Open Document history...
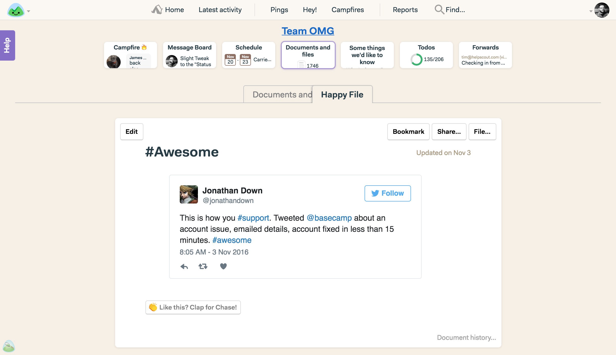Viewport: 616px width, 355px height. click(x=466, y=338)
